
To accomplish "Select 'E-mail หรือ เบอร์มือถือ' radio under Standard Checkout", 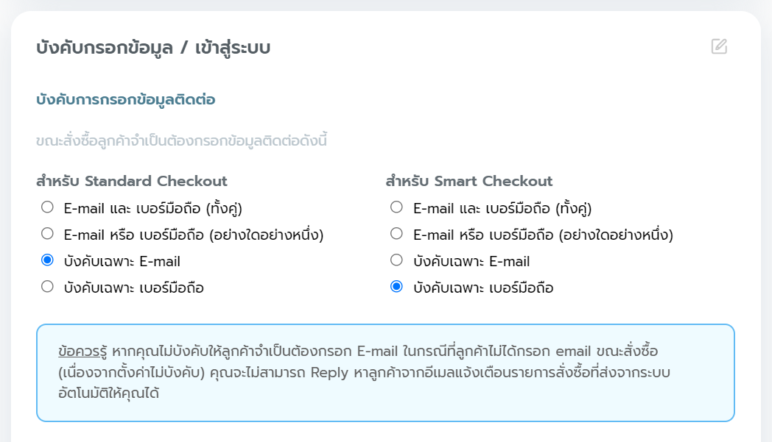I will [x=47, y=234].
